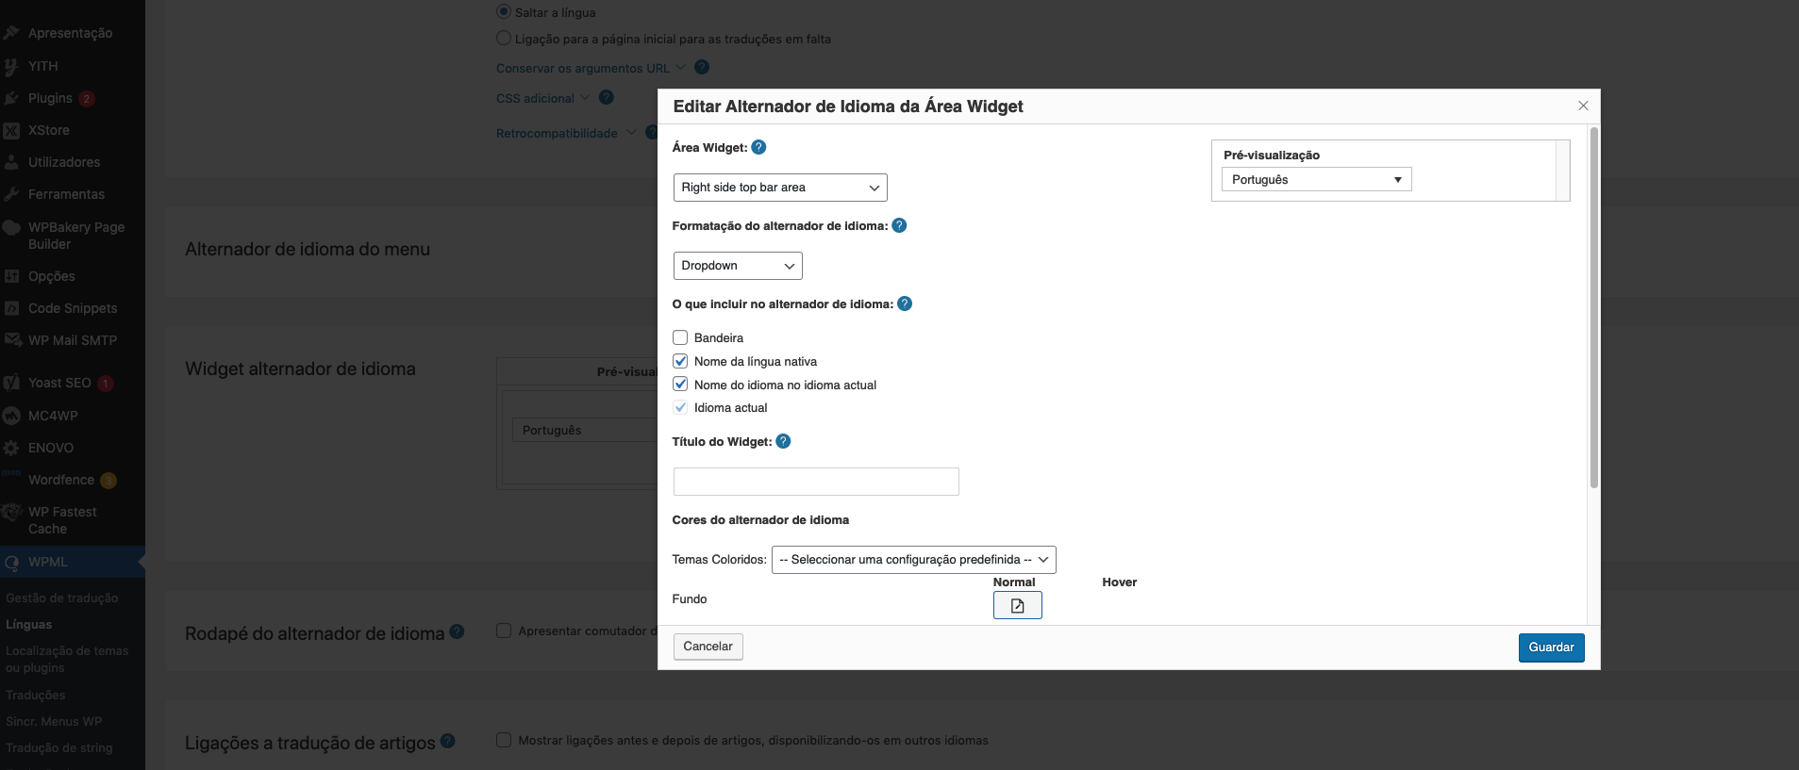The width and height of the screenshot is (1799, 770).
Task: Open the Línguas submenu item
Action: point(29,624)
